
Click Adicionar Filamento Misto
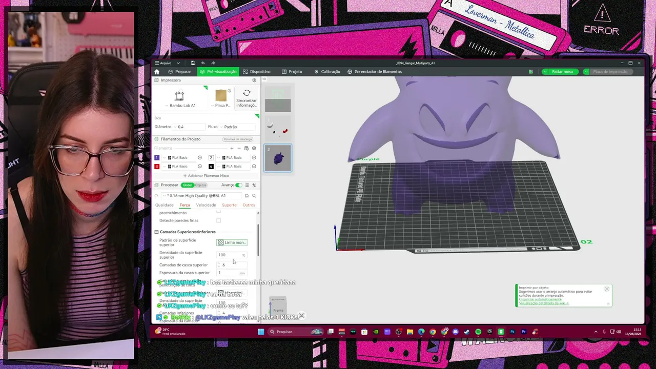[x=206, y=176]
